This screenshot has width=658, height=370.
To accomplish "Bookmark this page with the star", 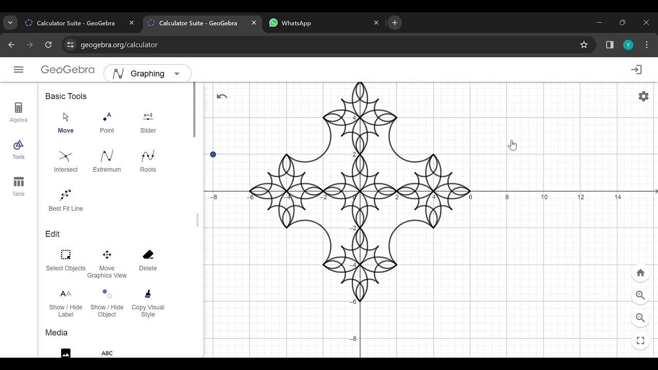I will click(584, 45).
